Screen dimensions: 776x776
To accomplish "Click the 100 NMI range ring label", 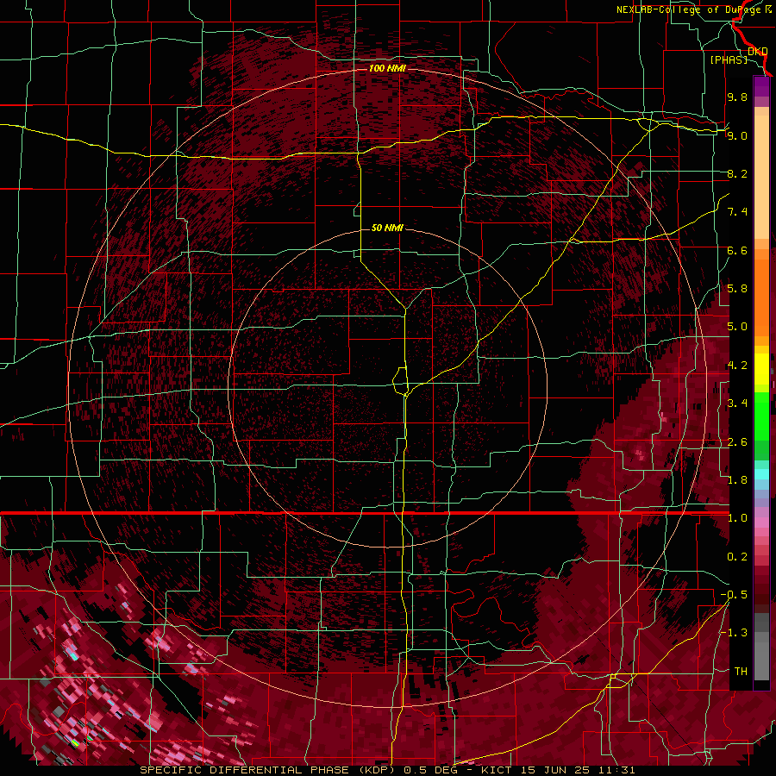I will 387,68.
